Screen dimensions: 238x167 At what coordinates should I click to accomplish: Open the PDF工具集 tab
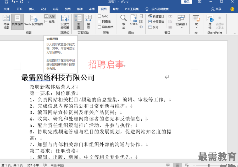132,9
